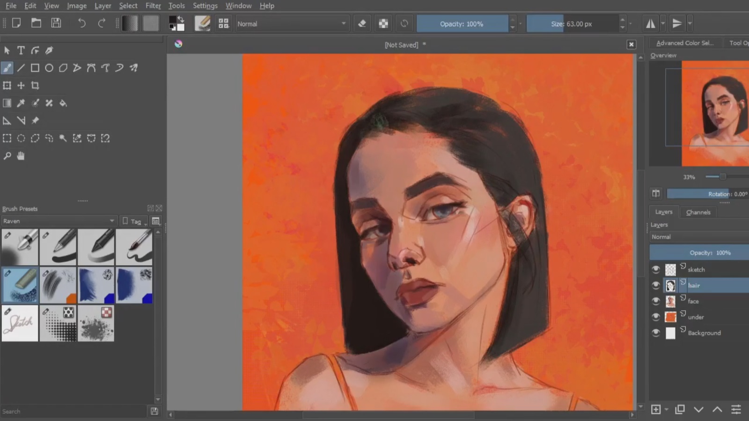Select the Zoom tool

(7, 156)
